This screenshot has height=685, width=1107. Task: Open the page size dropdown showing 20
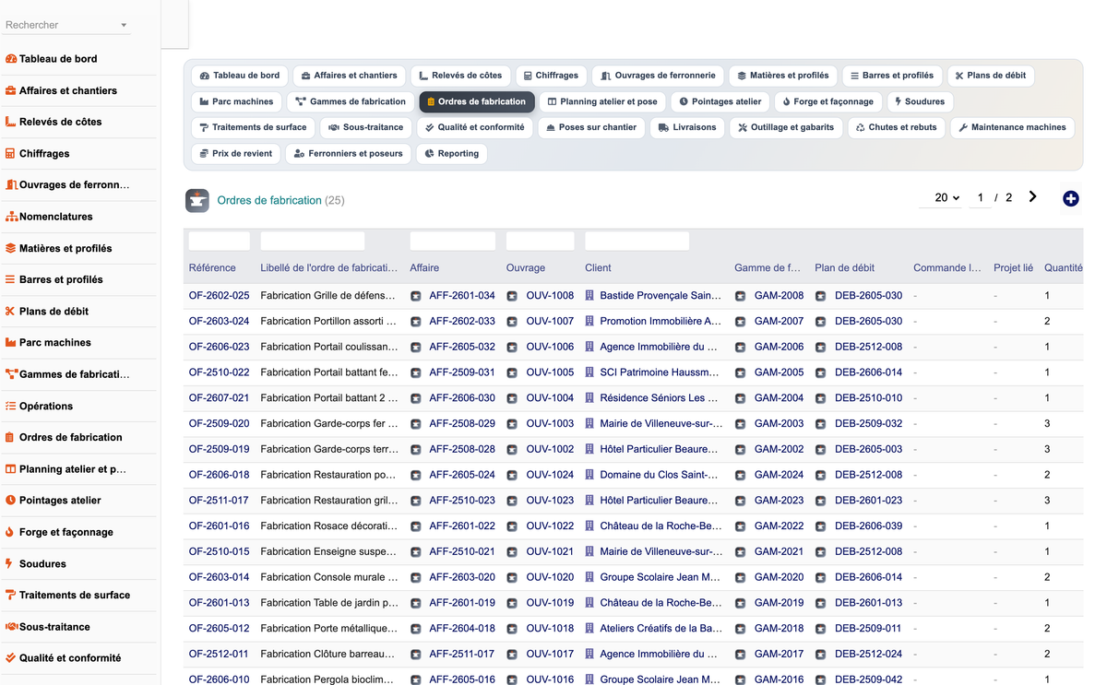point(942,197)
